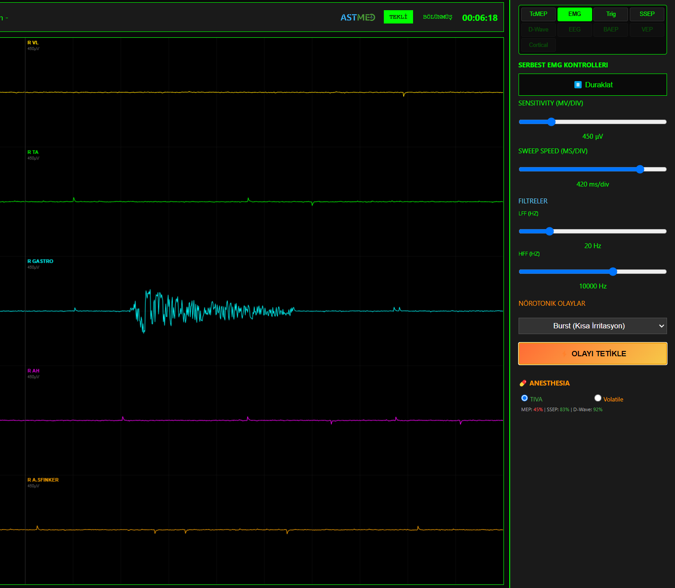
Task: Pause free EMG with Duraklat
Action: pos(593,85)
